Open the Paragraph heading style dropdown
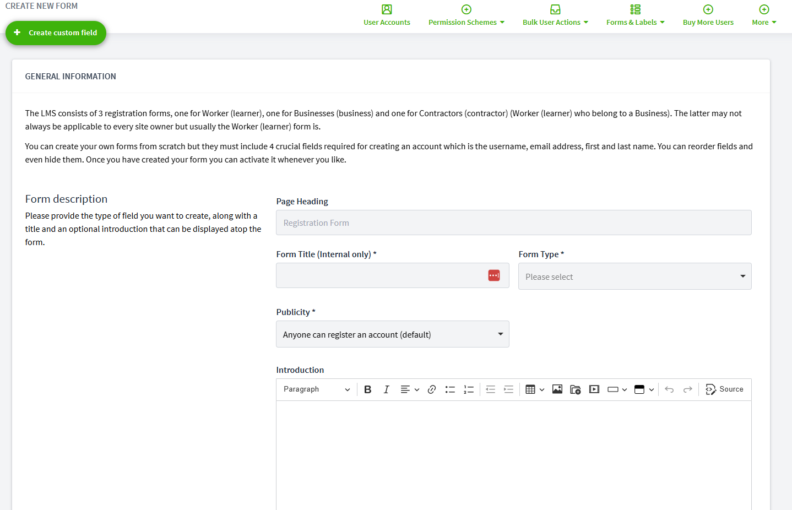 coord(317,389)
